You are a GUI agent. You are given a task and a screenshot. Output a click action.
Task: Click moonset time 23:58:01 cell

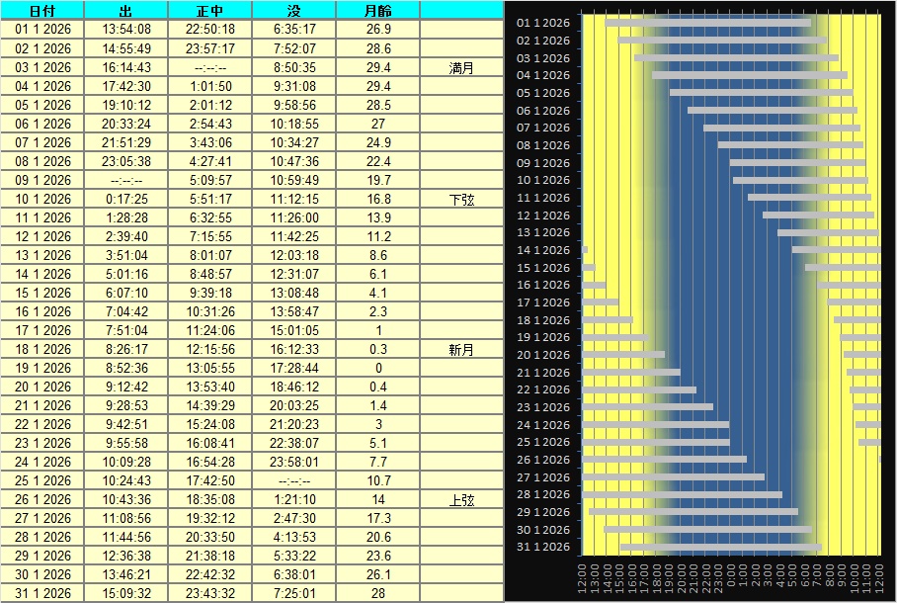(294, 462)
